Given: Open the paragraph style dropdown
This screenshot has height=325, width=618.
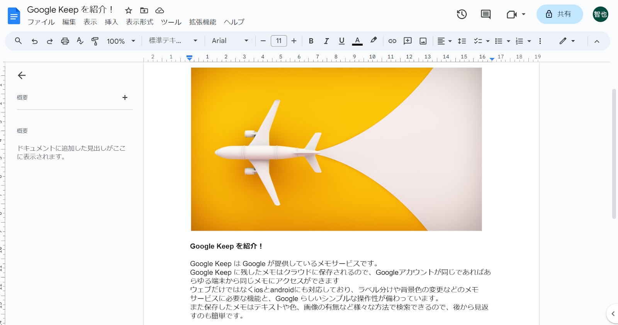Looking at the screenshot, I should coord(173,41).
